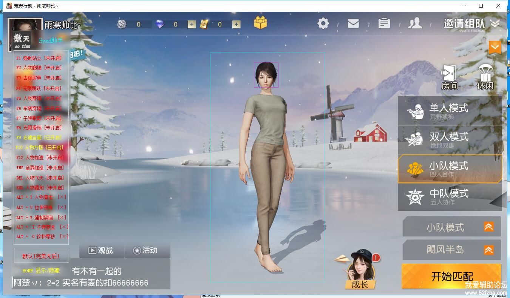Open the 成长 growth girl icon
This screenshot has height=298, width=510.
point(361,269)
